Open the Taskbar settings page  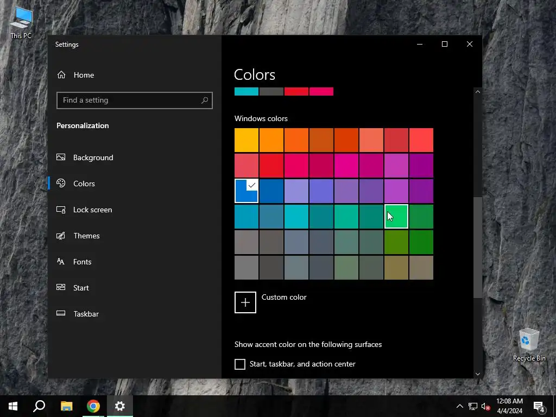[x=86, y=314]
